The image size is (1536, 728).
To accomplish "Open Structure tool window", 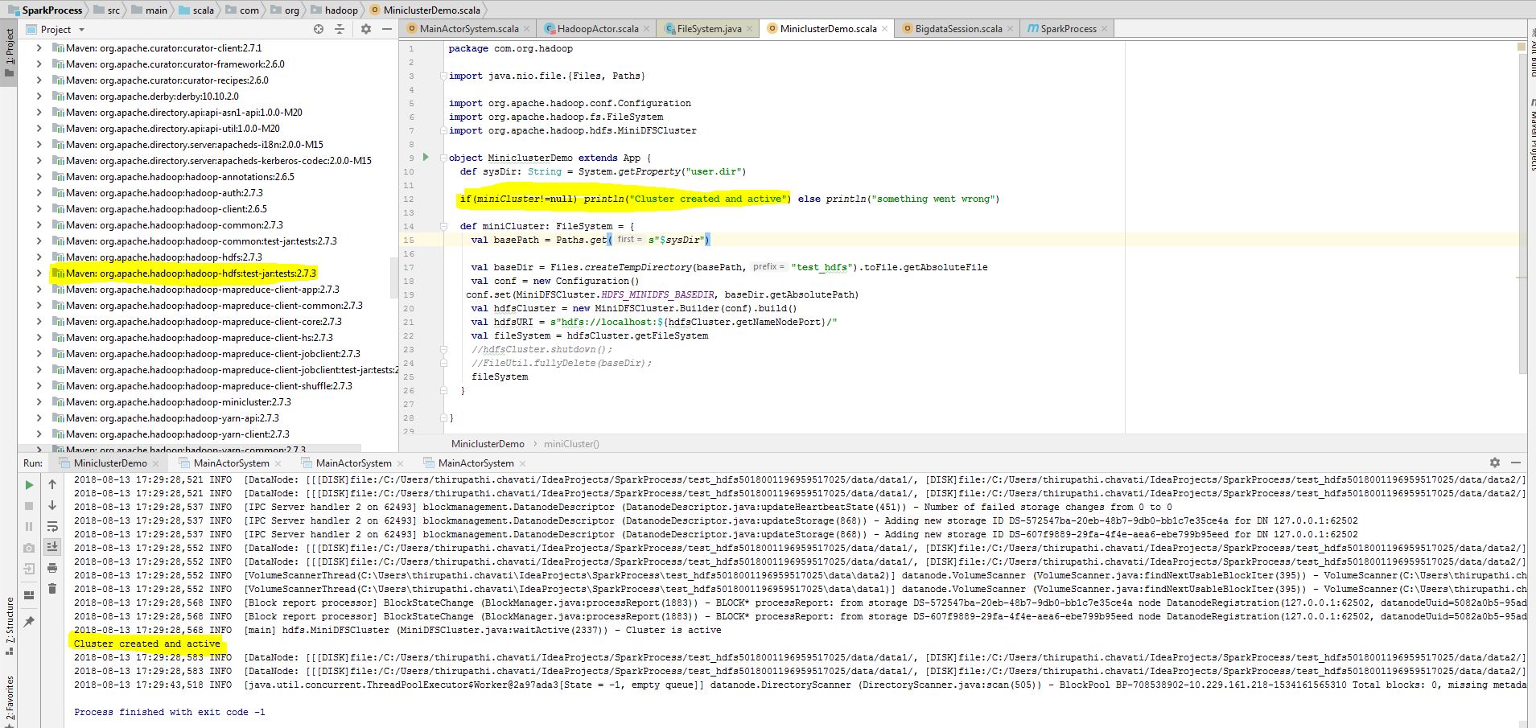I will (x=9, y=626).
